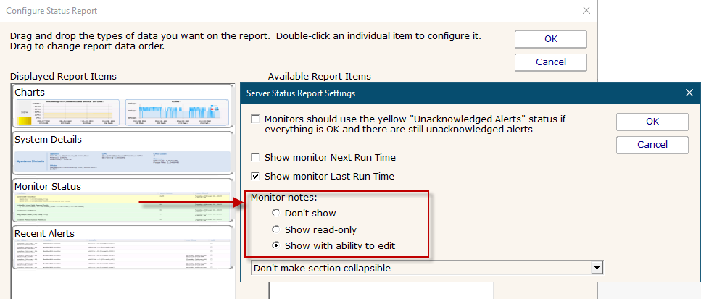Viewport: 701px width, 299px height.
Task: Uncheck Show monitor Last Run Time
Action: pyautogui.click(x=255, y=176)
